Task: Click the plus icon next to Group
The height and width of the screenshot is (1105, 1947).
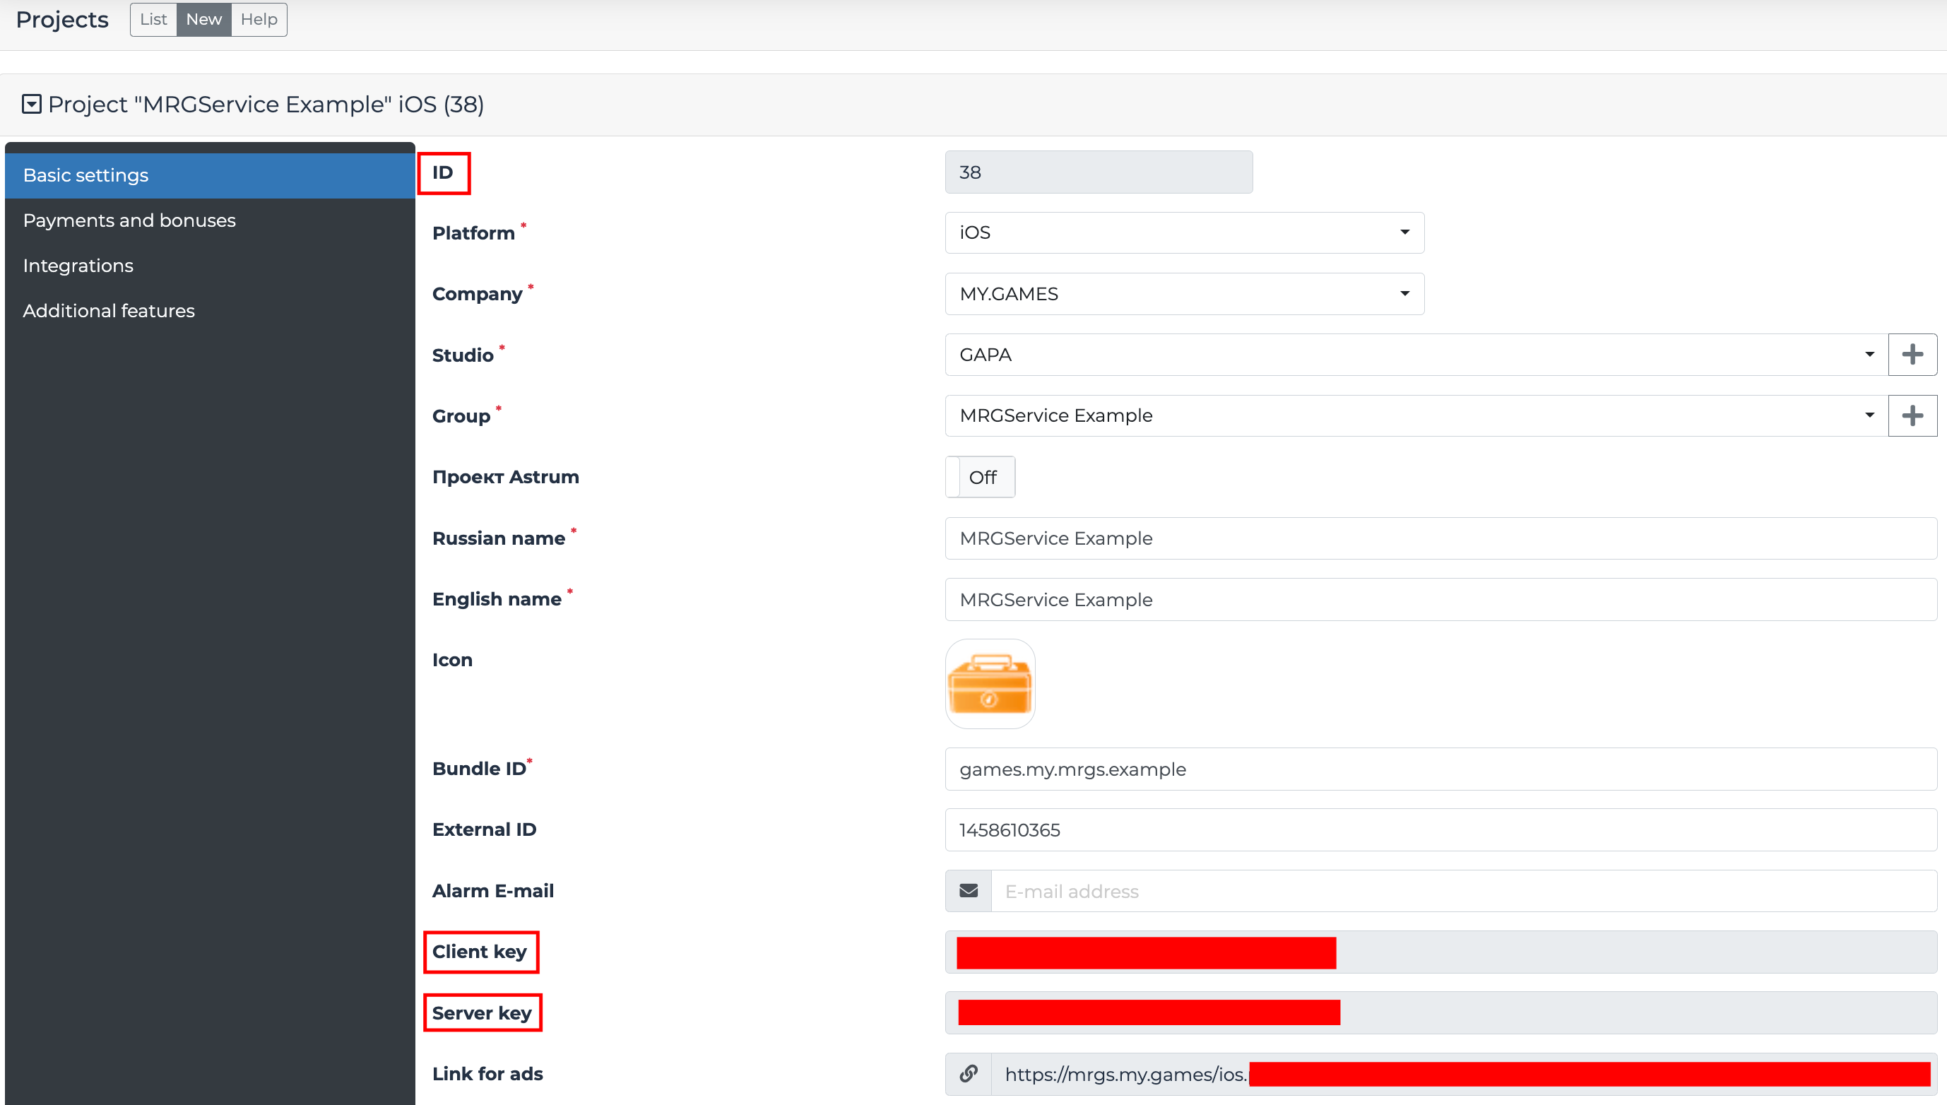Action: pyautogui.click(x=1912, y=416)
